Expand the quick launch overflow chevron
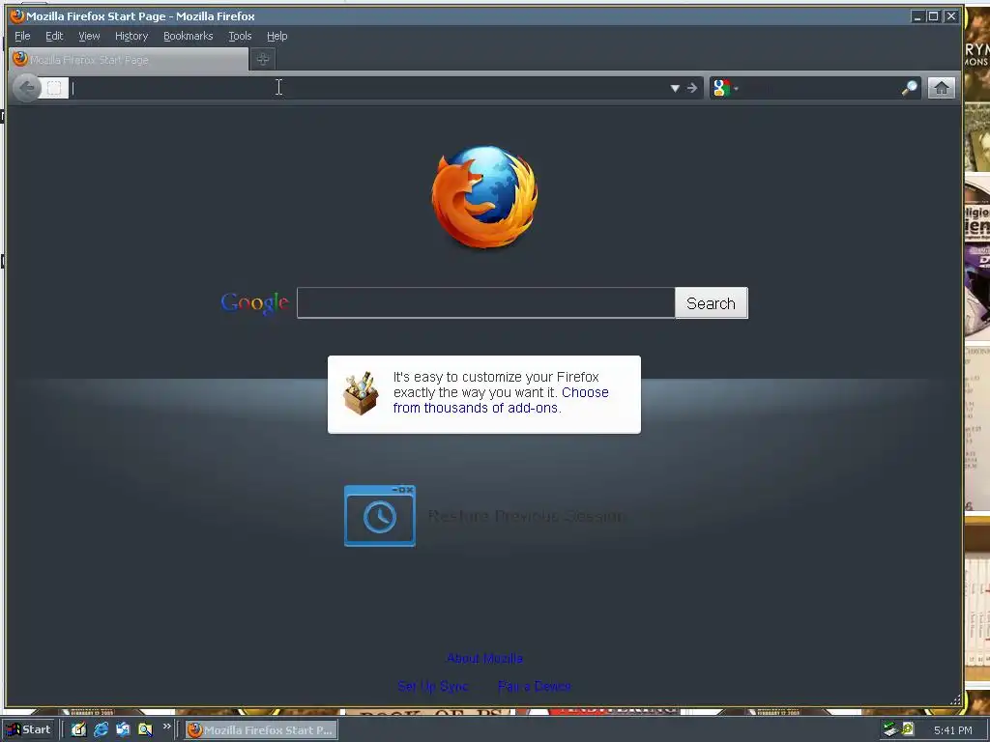 [x=166, y=727]
